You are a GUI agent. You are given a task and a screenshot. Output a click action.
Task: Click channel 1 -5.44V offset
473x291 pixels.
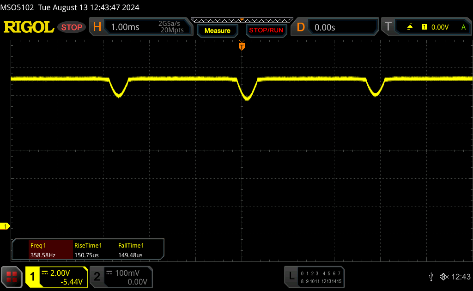click(72, 282)
